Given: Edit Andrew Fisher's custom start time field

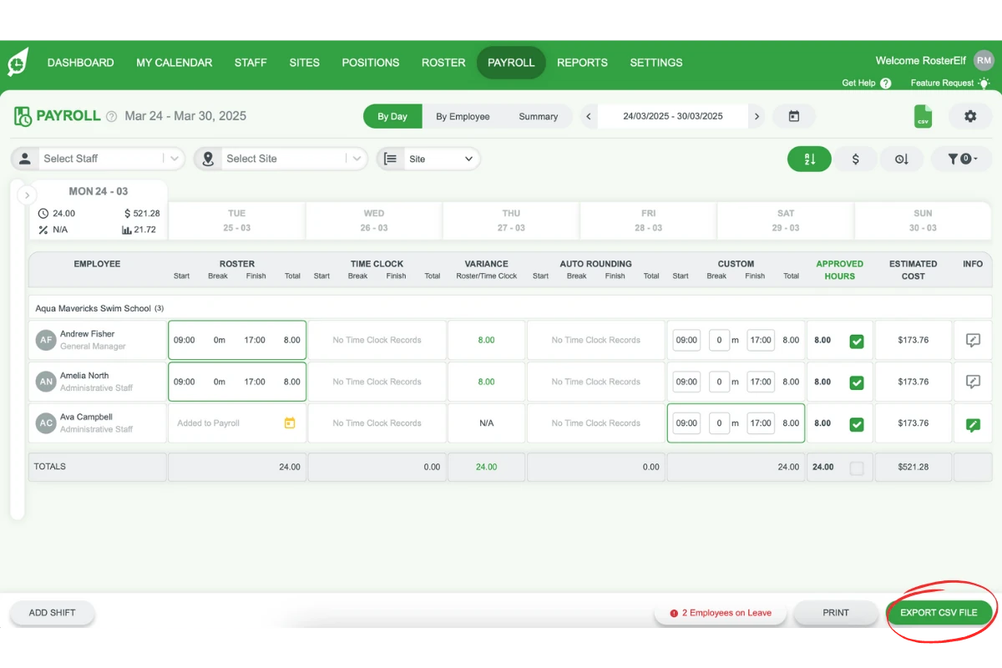Looking at the screenshot, I should (686, 340).
